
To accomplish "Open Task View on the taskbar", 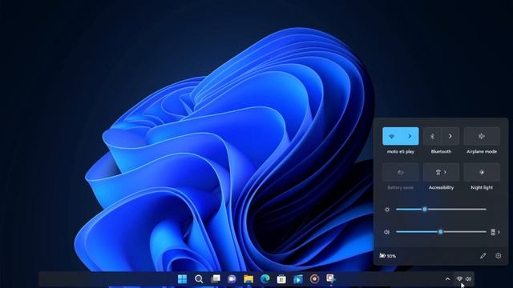I will 216,279.
